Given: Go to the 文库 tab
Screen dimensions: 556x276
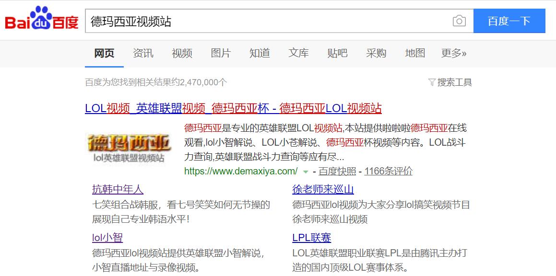Looking at the screenshot, I should [298, 53].
